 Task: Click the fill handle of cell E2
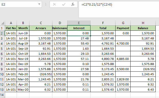pos(90,36)
